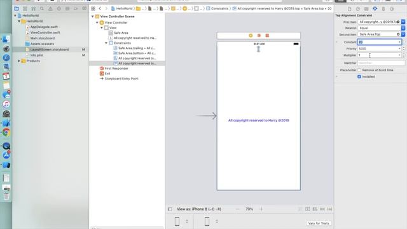Open the Breakpoint navigator tab
407x229 pixels.
(x=76, y=8)
